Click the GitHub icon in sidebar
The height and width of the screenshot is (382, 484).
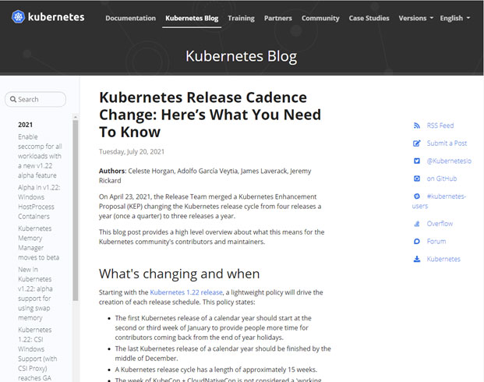click(417, 179)
